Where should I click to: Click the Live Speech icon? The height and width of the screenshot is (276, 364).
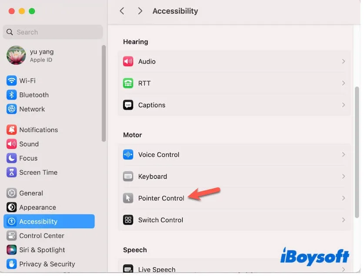pyautogui.click(x=128, y=269)
